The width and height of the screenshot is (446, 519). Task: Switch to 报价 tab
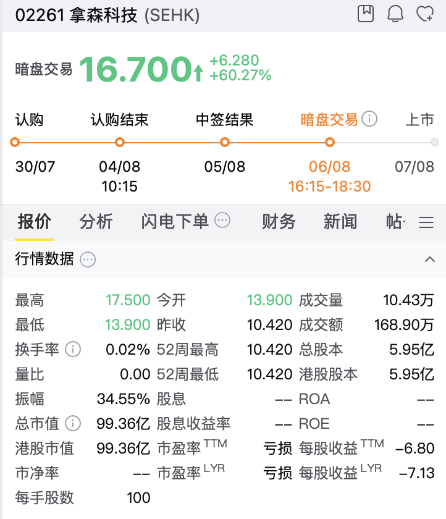coord(35,221)
